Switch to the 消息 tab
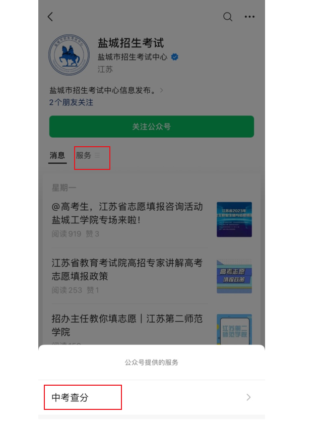The height and width of the screenshot is (423, 323). pyautogui.click(x=57, y=155)
